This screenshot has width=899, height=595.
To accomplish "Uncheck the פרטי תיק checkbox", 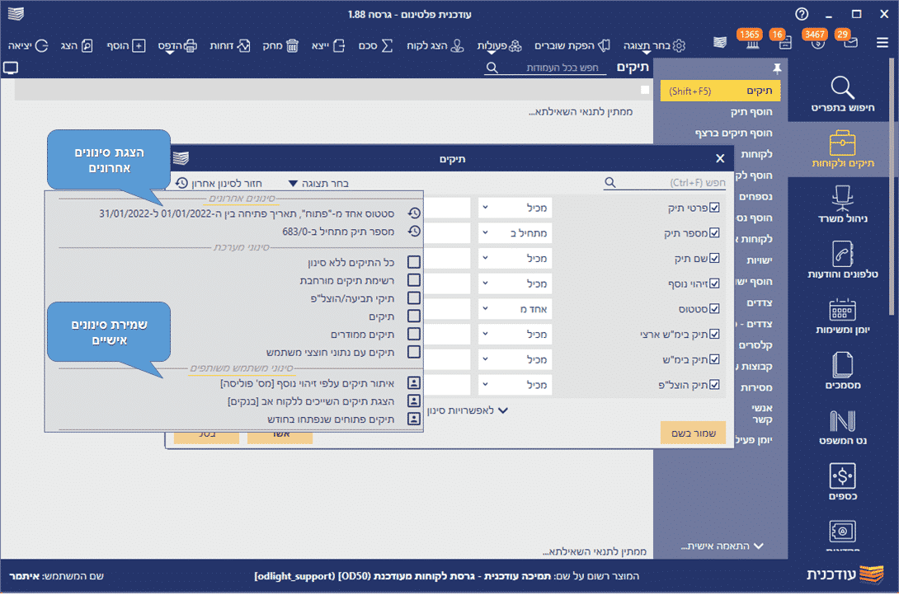I will point(714,208).
